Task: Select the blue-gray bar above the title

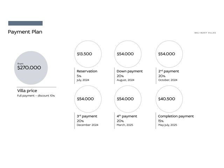Action: pyautogui.click(x=25, y=23)
